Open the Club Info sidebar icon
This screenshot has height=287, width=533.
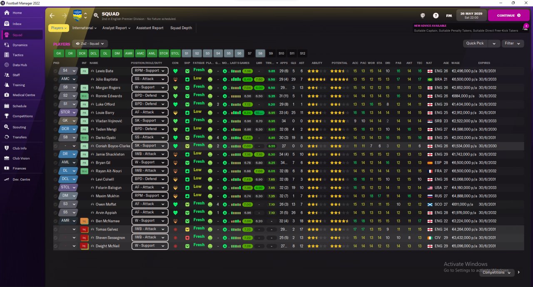pos(6,148)
